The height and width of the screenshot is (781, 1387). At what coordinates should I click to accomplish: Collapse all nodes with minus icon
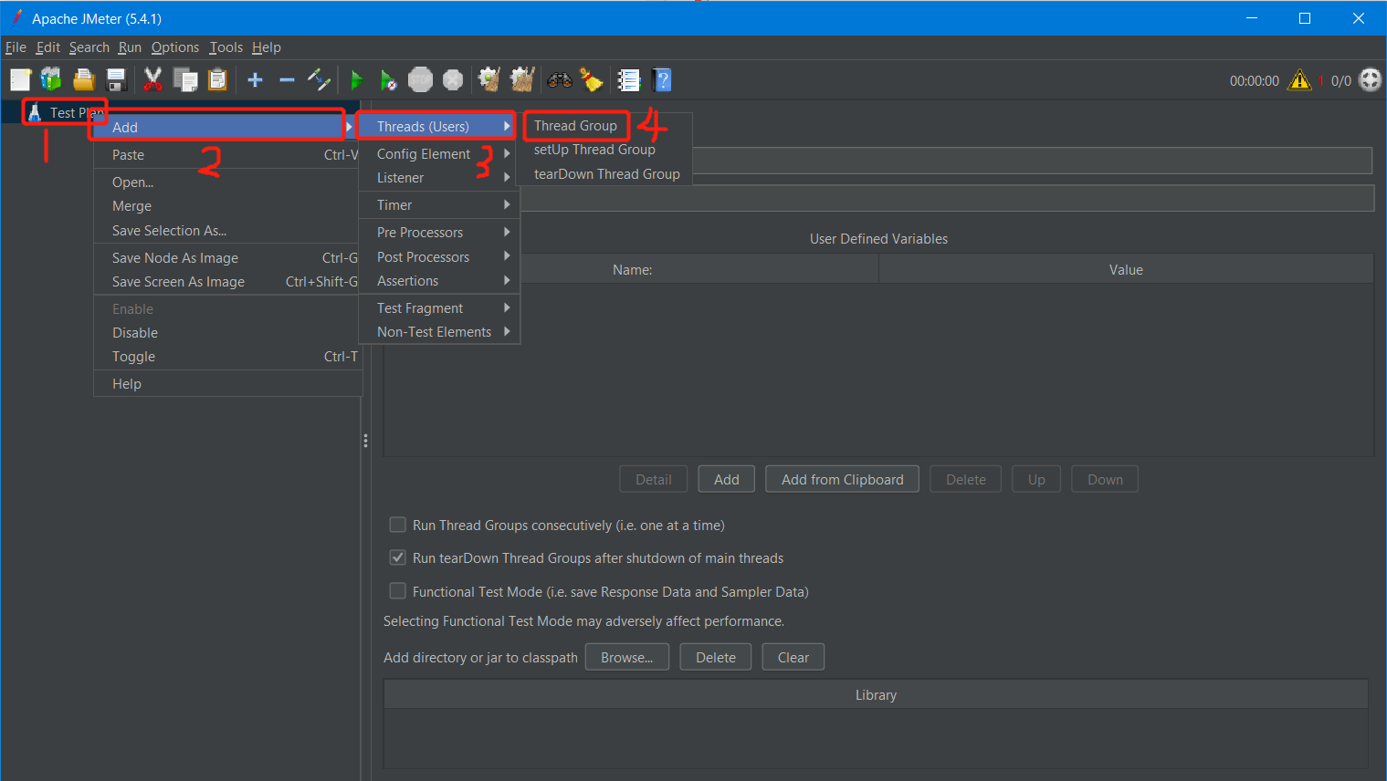pyautogui.click(x=287, y=80)
